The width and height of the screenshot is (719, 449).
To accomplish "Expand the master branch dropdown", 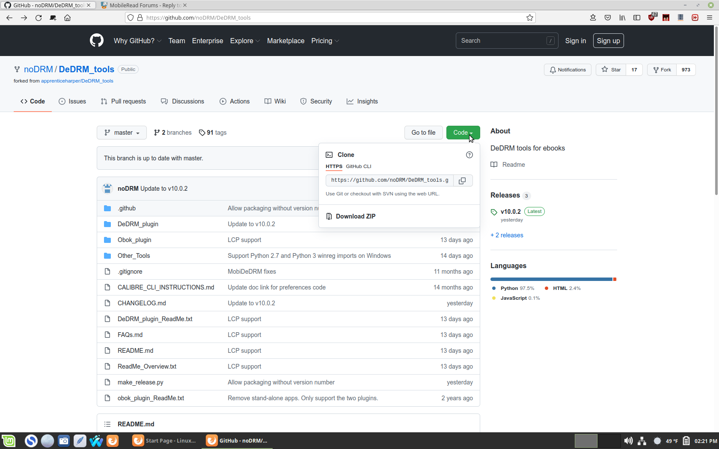I will click(122, 133).
